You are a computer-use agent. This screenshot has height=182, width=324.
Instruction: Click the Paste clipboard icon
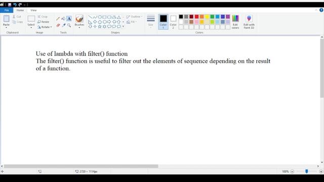[x=6, y=19]
